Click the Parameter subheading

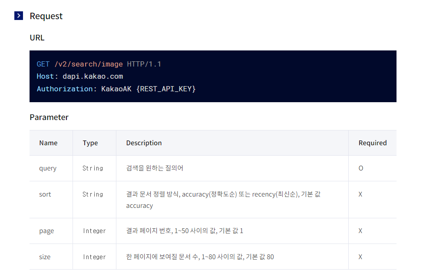(x=49, y=117)
